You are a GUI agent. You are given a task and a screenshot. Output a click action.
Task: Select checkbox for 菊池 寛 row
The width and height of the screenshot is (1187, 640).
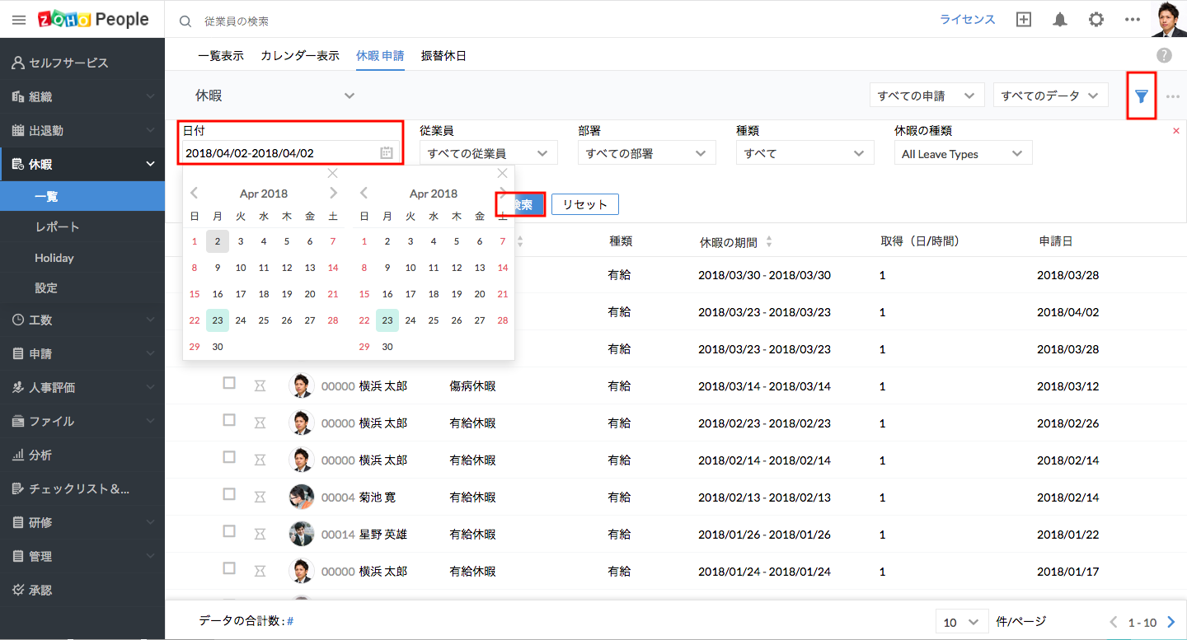click(229, 494)
